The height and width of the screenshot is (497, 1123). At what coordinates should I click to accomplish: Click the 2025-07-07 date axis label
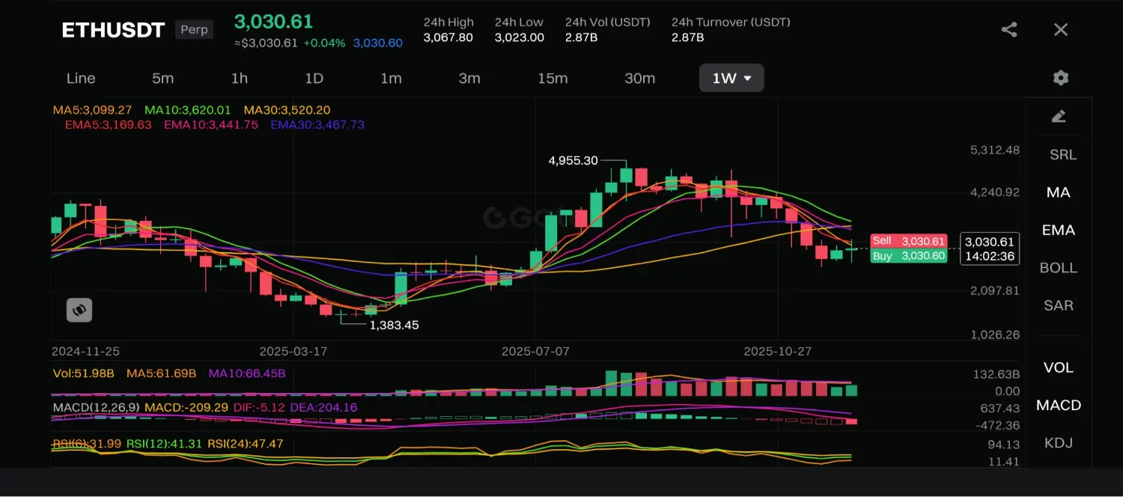coord(535,351)
